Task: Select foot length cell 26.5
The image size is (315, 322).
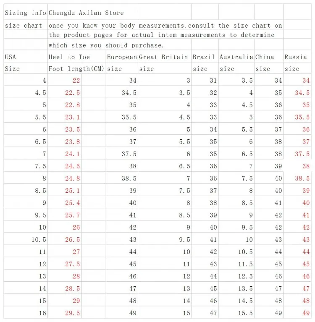Action: 65,239
